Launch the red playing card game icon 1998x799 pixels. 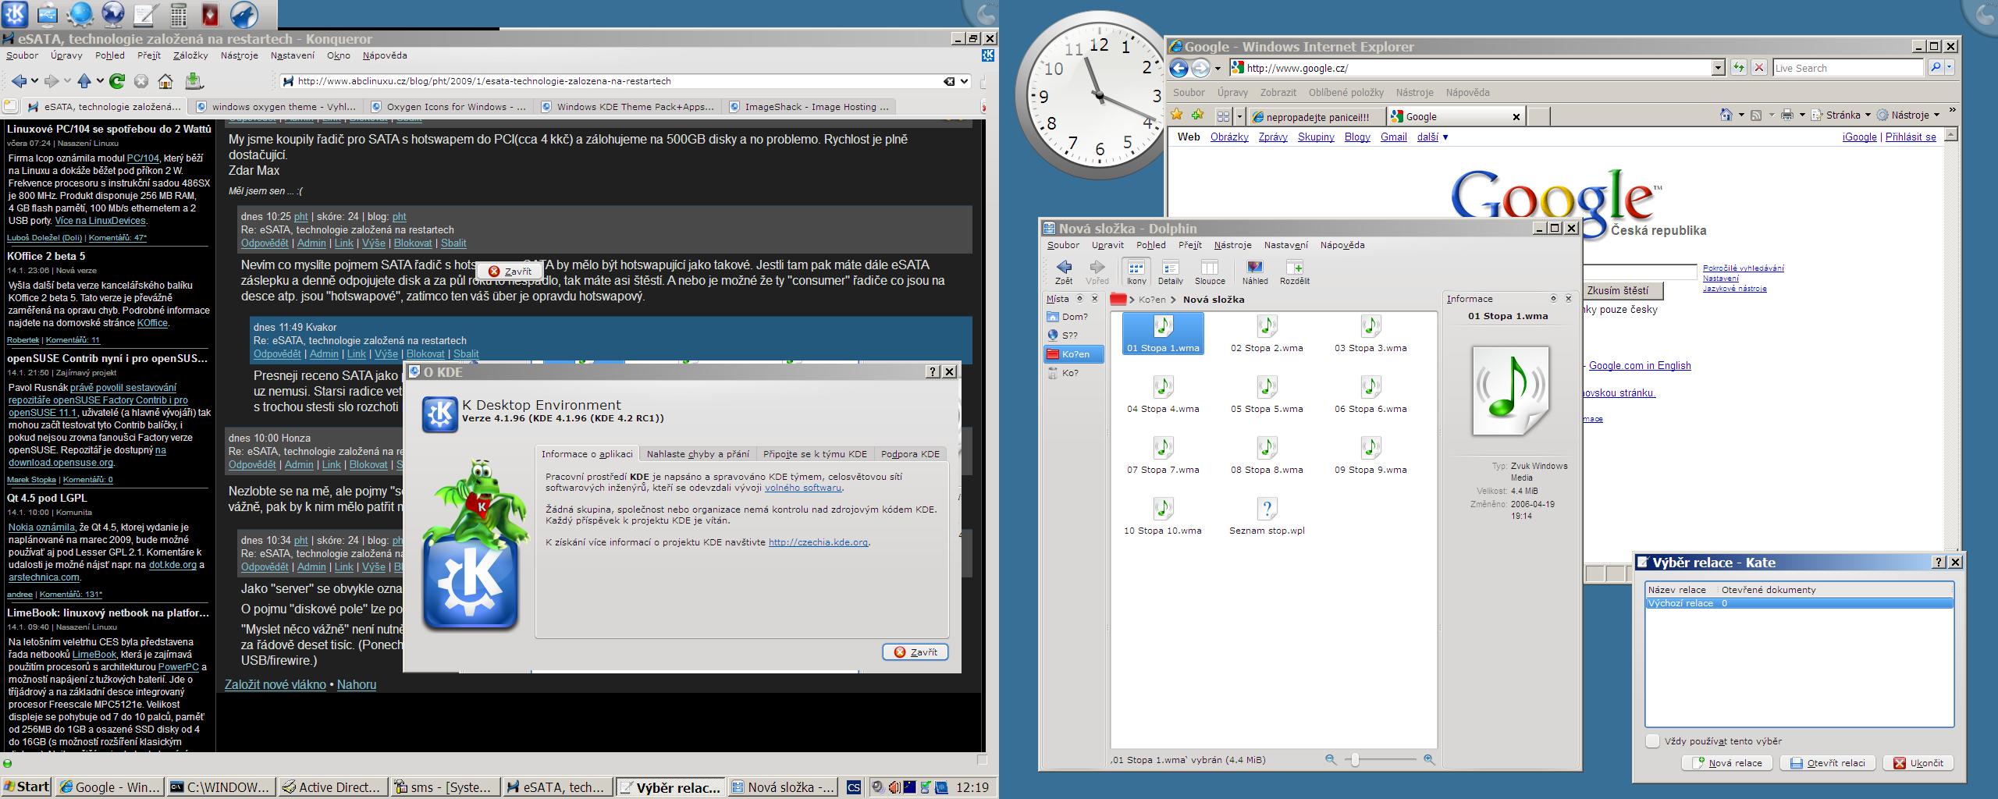pos(211,14)
